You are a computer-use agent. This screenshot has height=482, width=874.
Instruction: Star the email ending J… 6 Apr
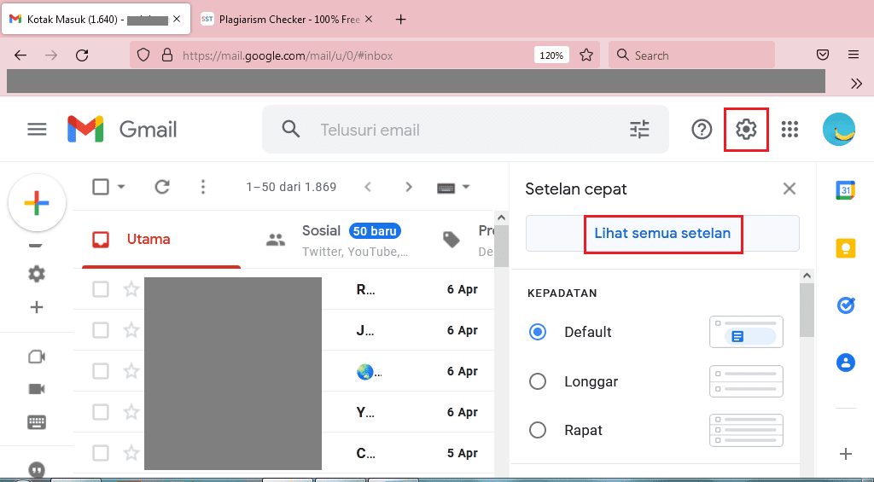[131, 330]
